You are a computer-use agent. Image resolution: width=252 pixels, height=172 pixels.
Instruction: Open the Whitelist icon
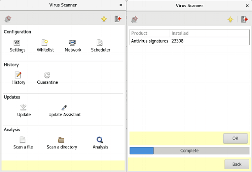(45, 43)
